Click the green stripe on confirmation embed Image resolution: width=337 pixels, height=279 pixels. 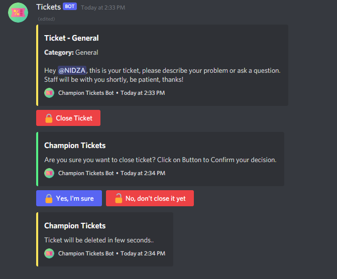click(x=37, y=159)
